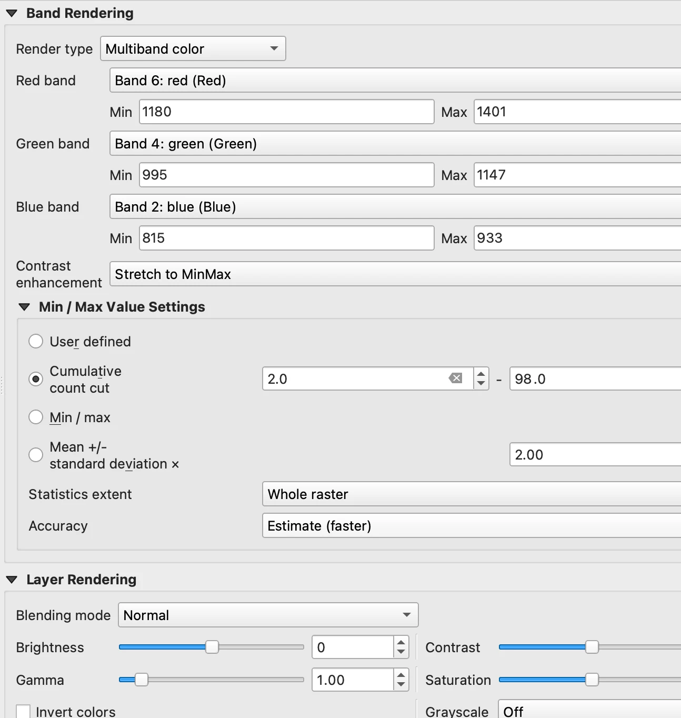Image resolution: width=681 pixels, height=718 pixels.
Task: Edit the cumulative cut upper field 98.0
Action: 595,378
